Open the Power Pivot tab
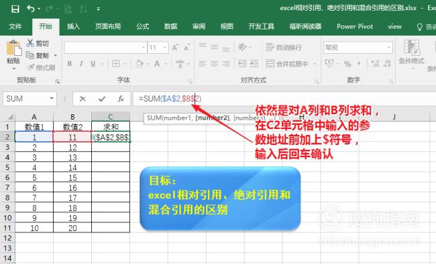The height and width of the screenshot is (264, 436). pyautogui.click(x=355, y=26)
